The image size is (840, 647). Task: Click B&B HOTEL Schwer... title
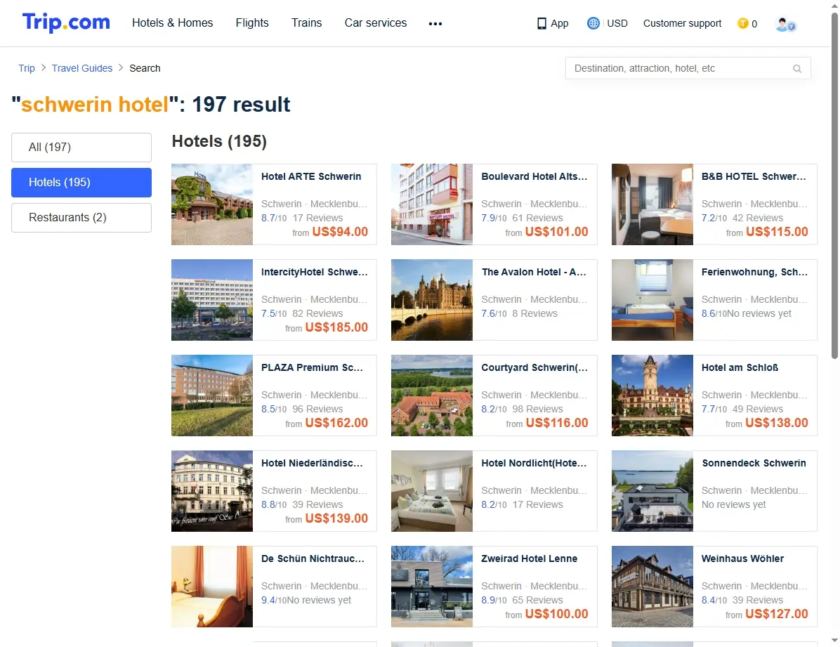[x=754, y=176]
